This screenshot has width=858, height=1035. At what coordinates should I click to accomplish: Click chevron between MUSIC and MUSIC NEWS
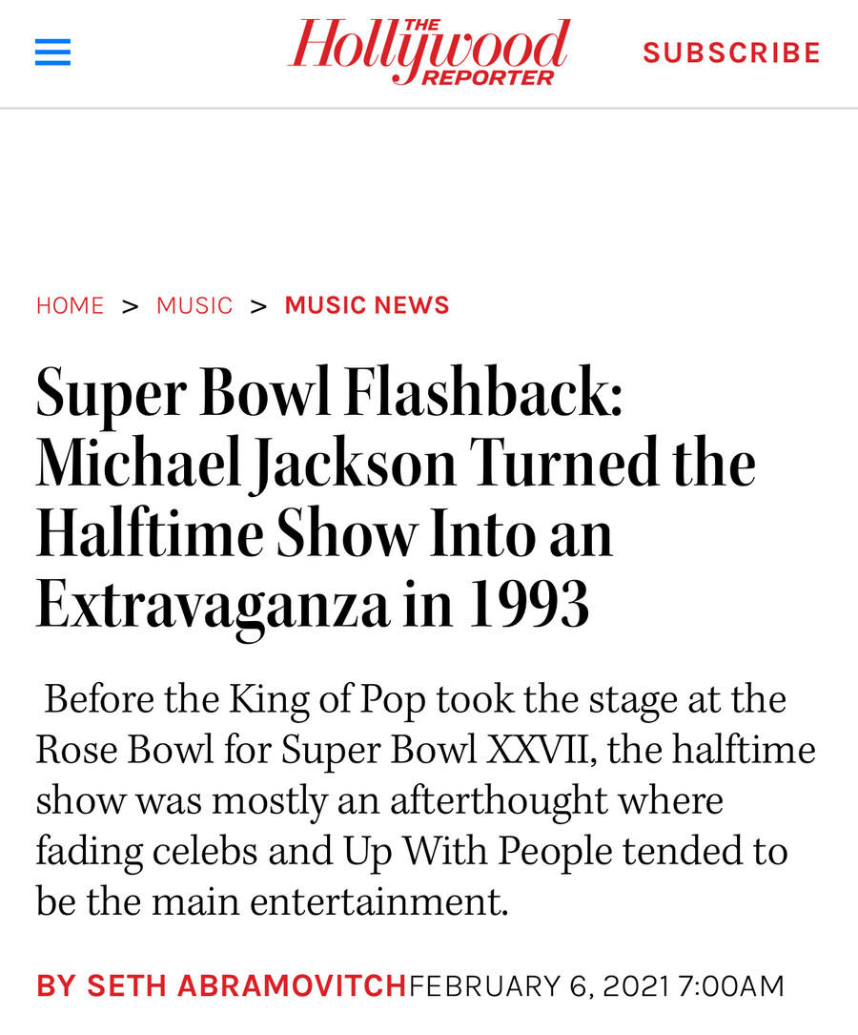pyautogui.click(x=258, y=306)
